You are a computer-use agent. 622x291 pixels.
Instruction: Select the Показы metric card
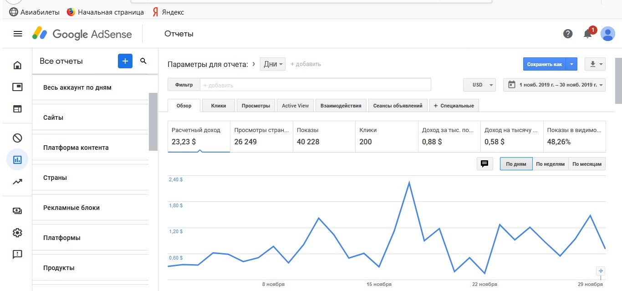pos(324,136)
